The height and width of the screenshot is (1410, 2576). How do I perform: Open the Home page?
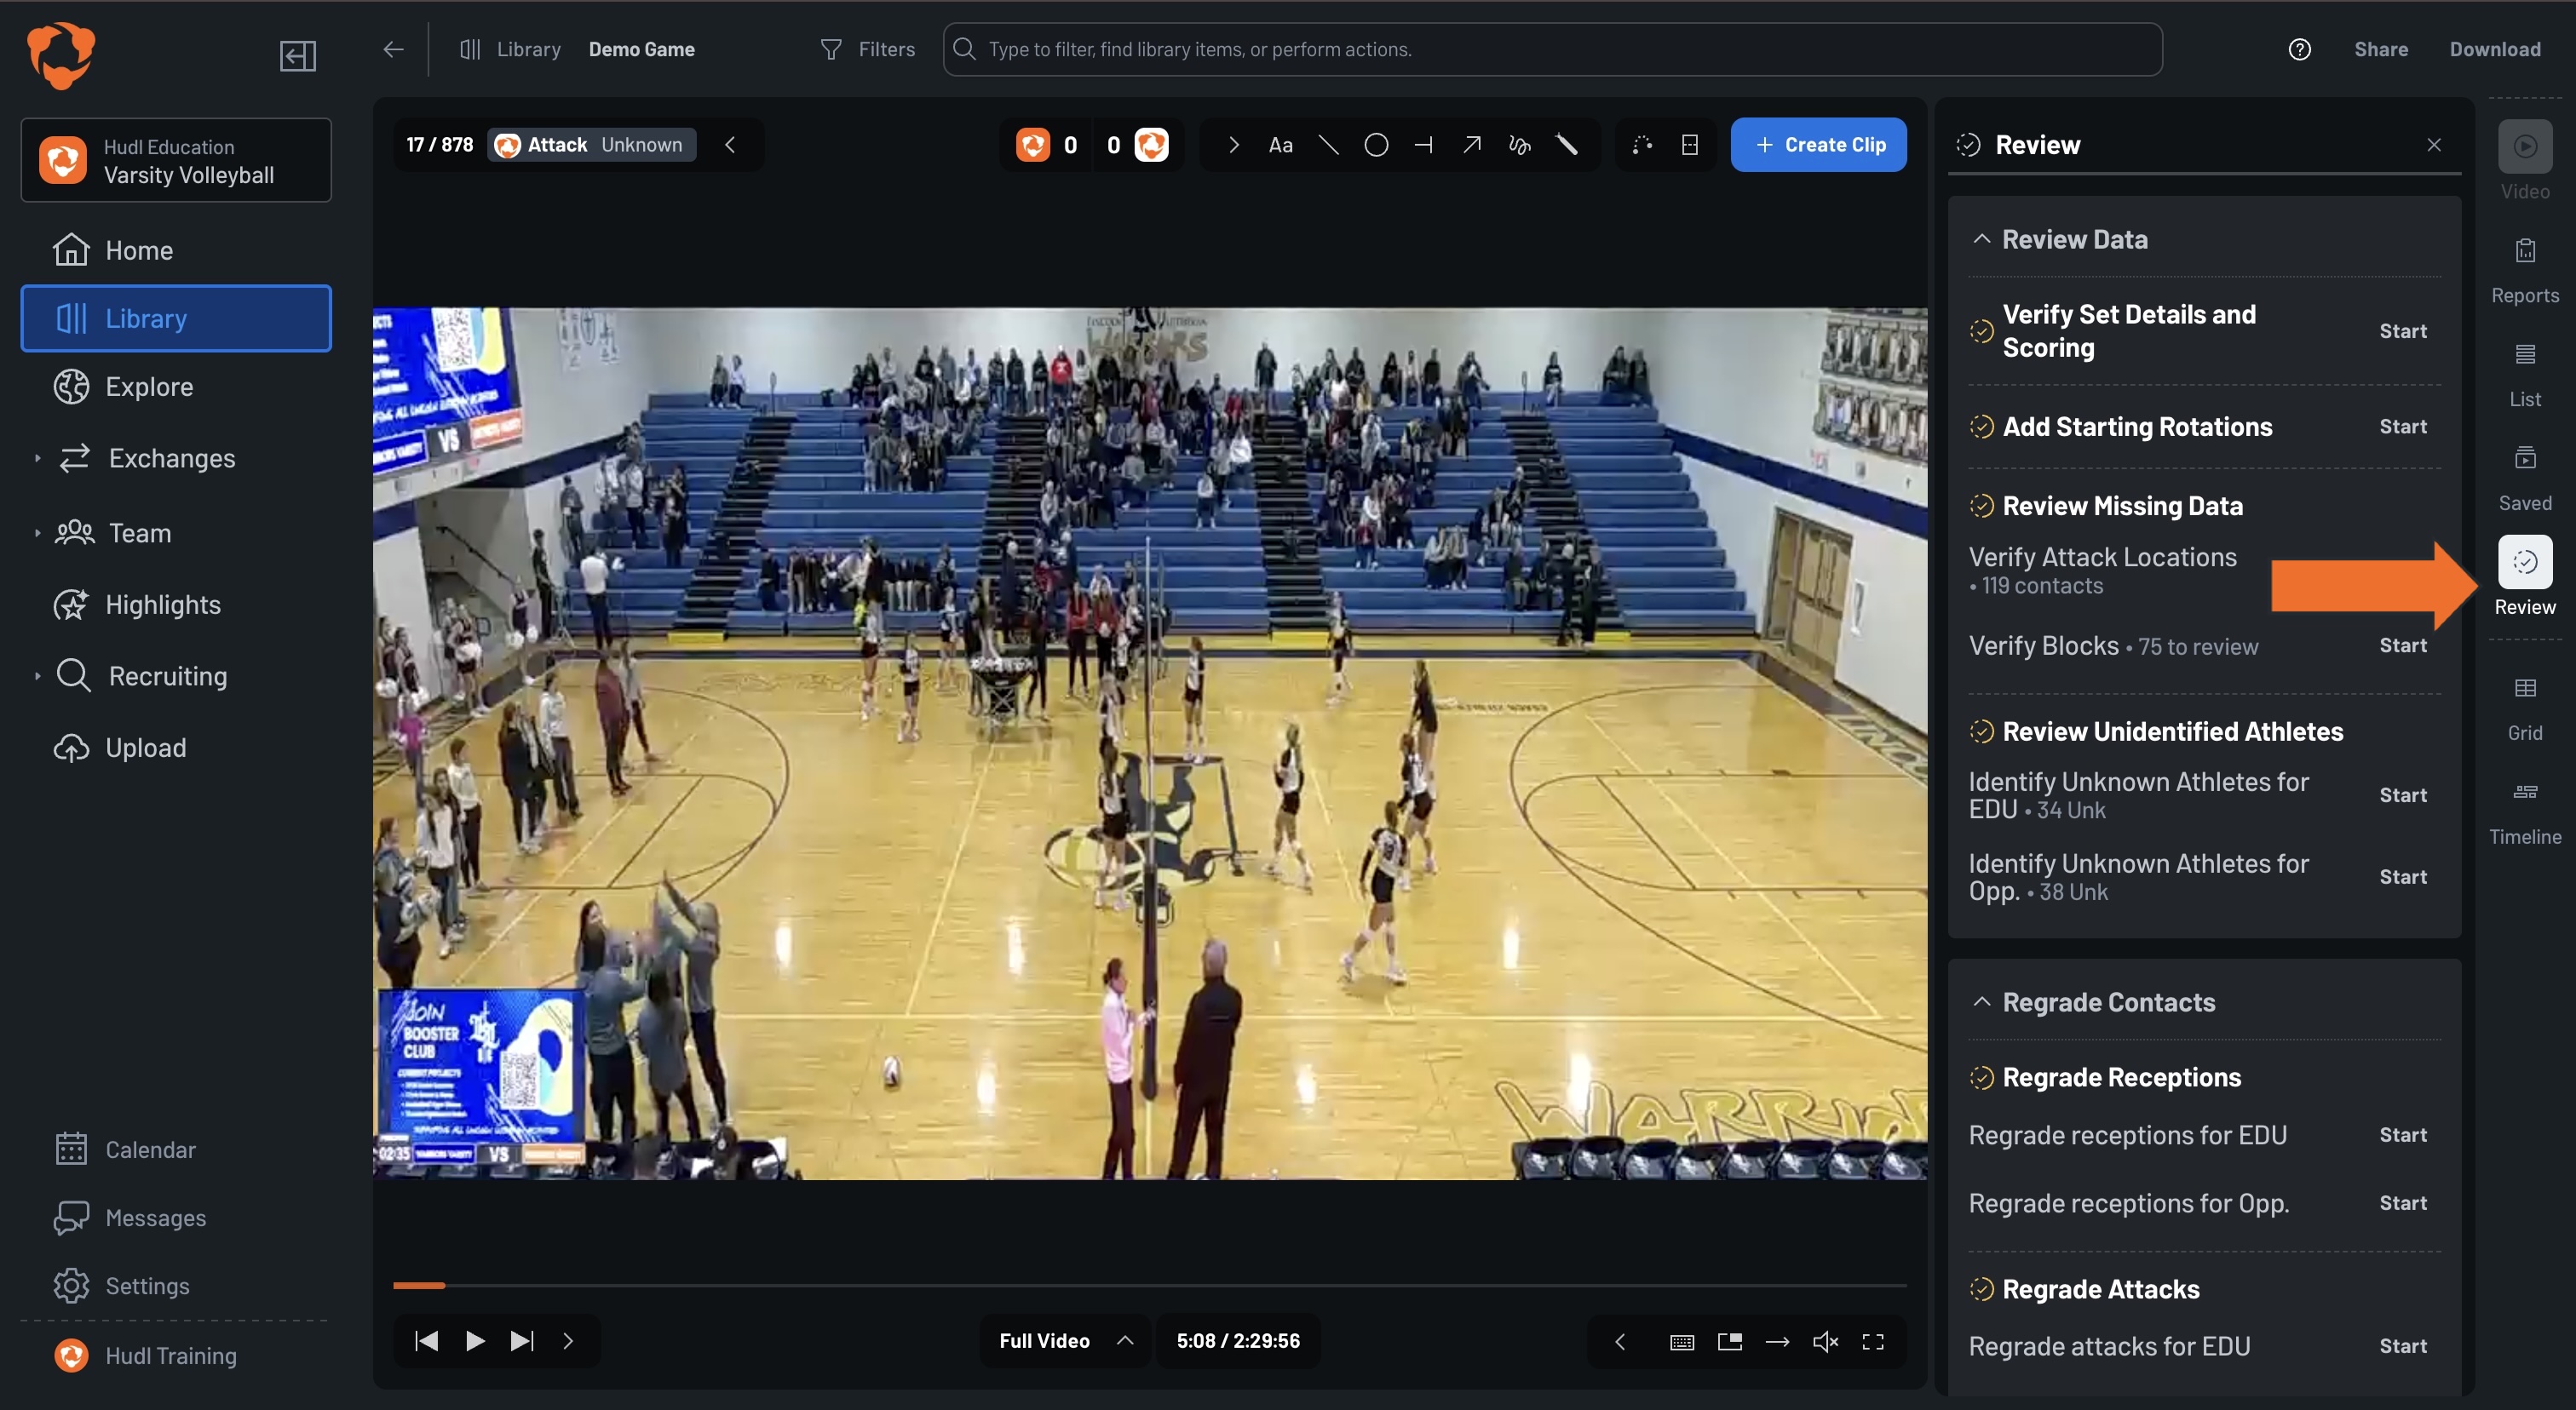[176, 249]
